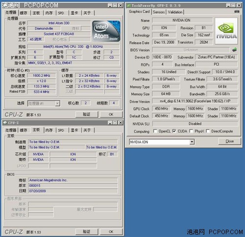This screenshot has width=245, height=237.
Task: Click the Driver Version field in GPU-Z
Action: tap(195, 101)
